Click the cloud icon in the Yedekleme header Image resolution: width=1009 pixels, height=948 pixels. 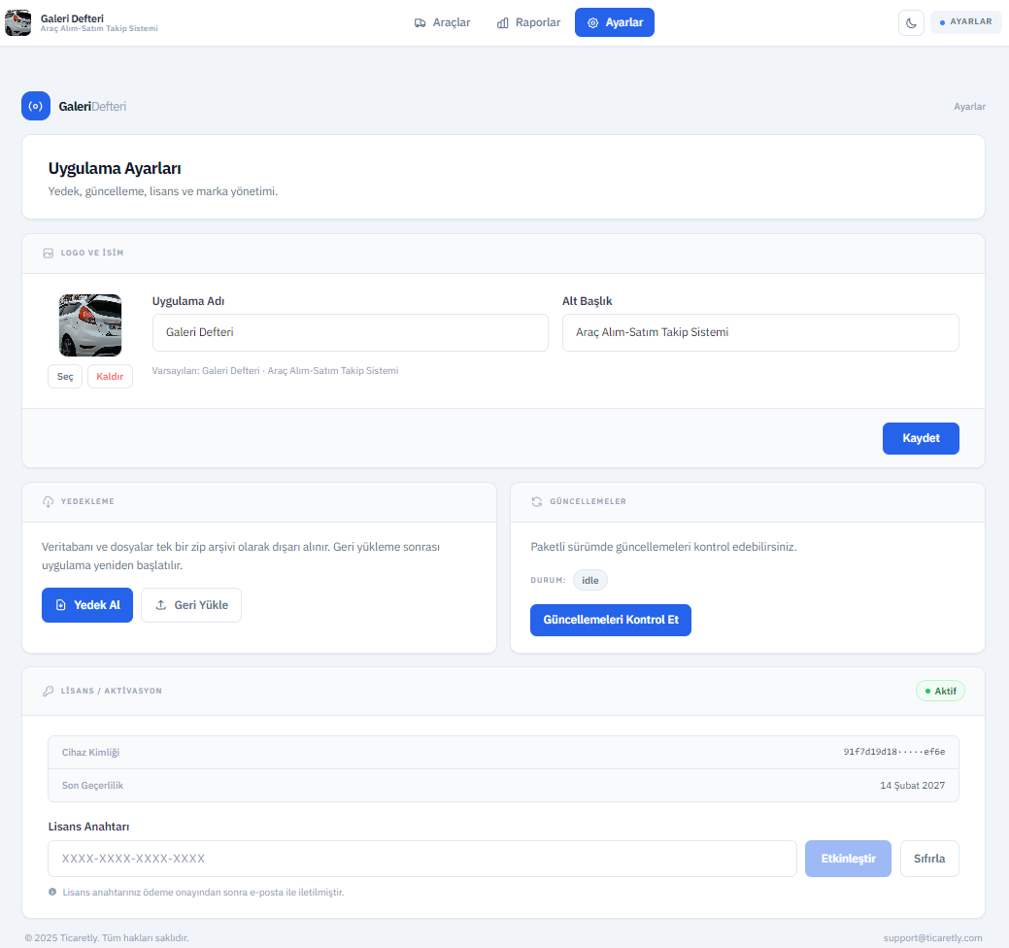click(x=48, y=502)
